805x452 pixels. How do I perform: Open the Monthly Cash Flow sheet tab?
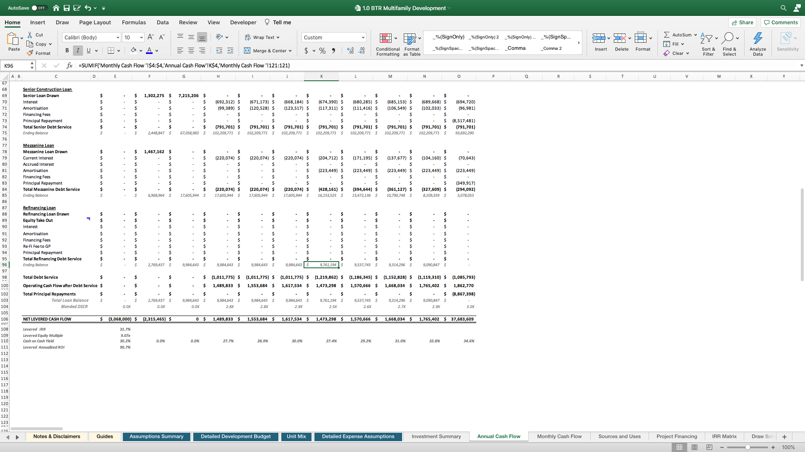tap(559, 437)
